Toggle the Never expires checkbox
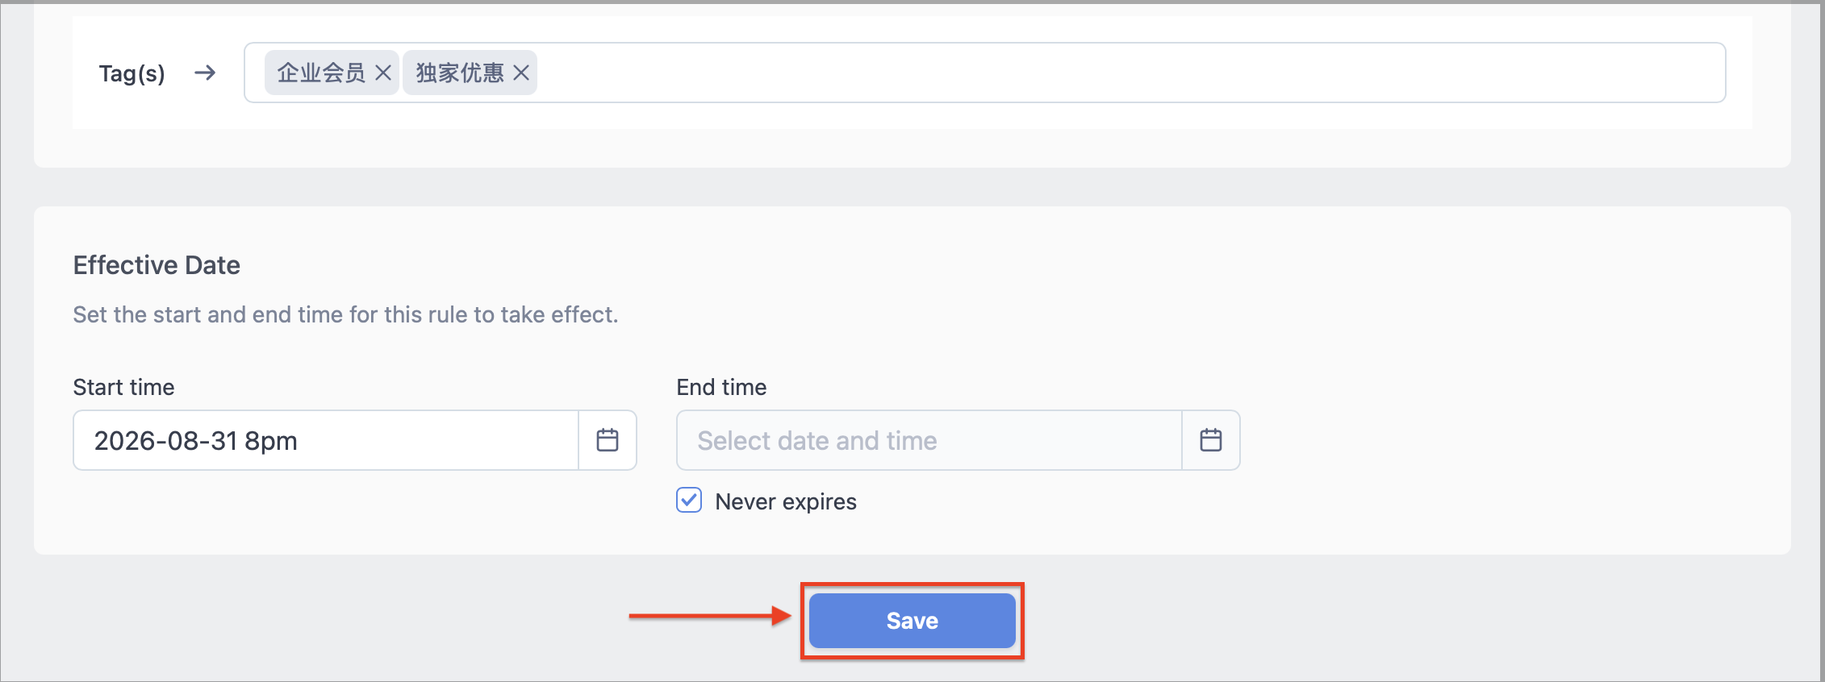The image size is (1825, 682). (x=689, y=501)
